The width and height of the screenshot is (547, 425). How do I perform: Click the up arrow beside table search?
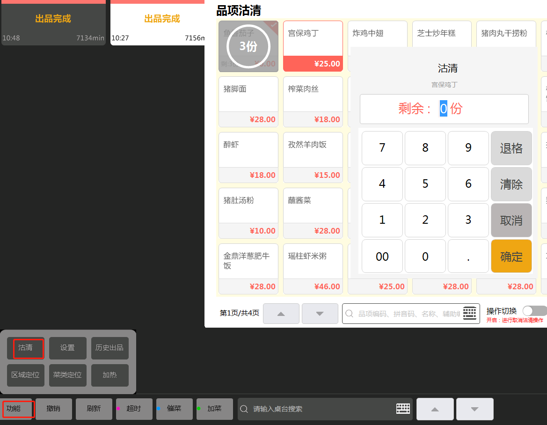[x=435, y=409]
